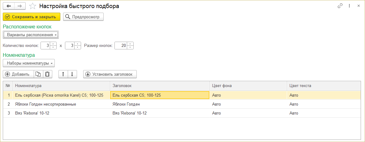Screen dimensions: 365x142
Task: Click the back navigation arrow
Action: (9, 6)
